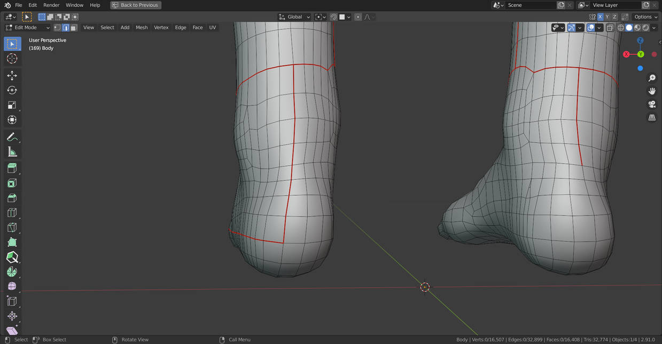Enable X axis mirror toggle
Screen dimensions: 662x344
600,17
